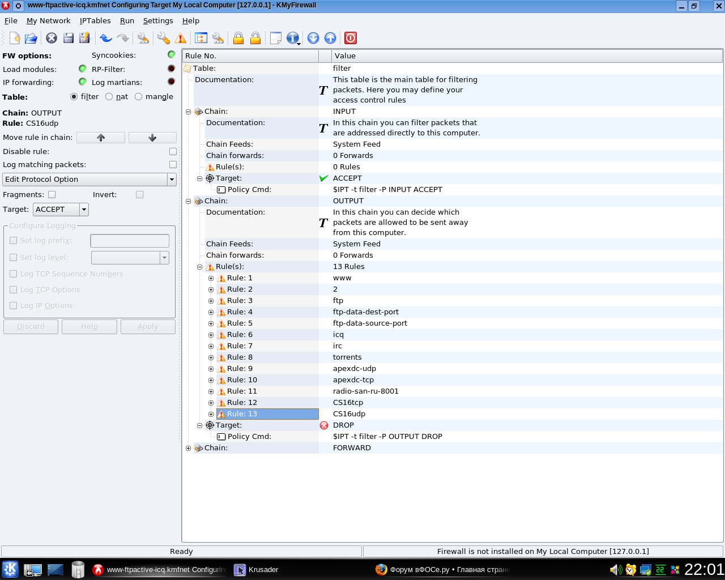The image size is (725, 580).
Task: Click the closed padlock toolbar icon
Action: [x=238, y=38]
